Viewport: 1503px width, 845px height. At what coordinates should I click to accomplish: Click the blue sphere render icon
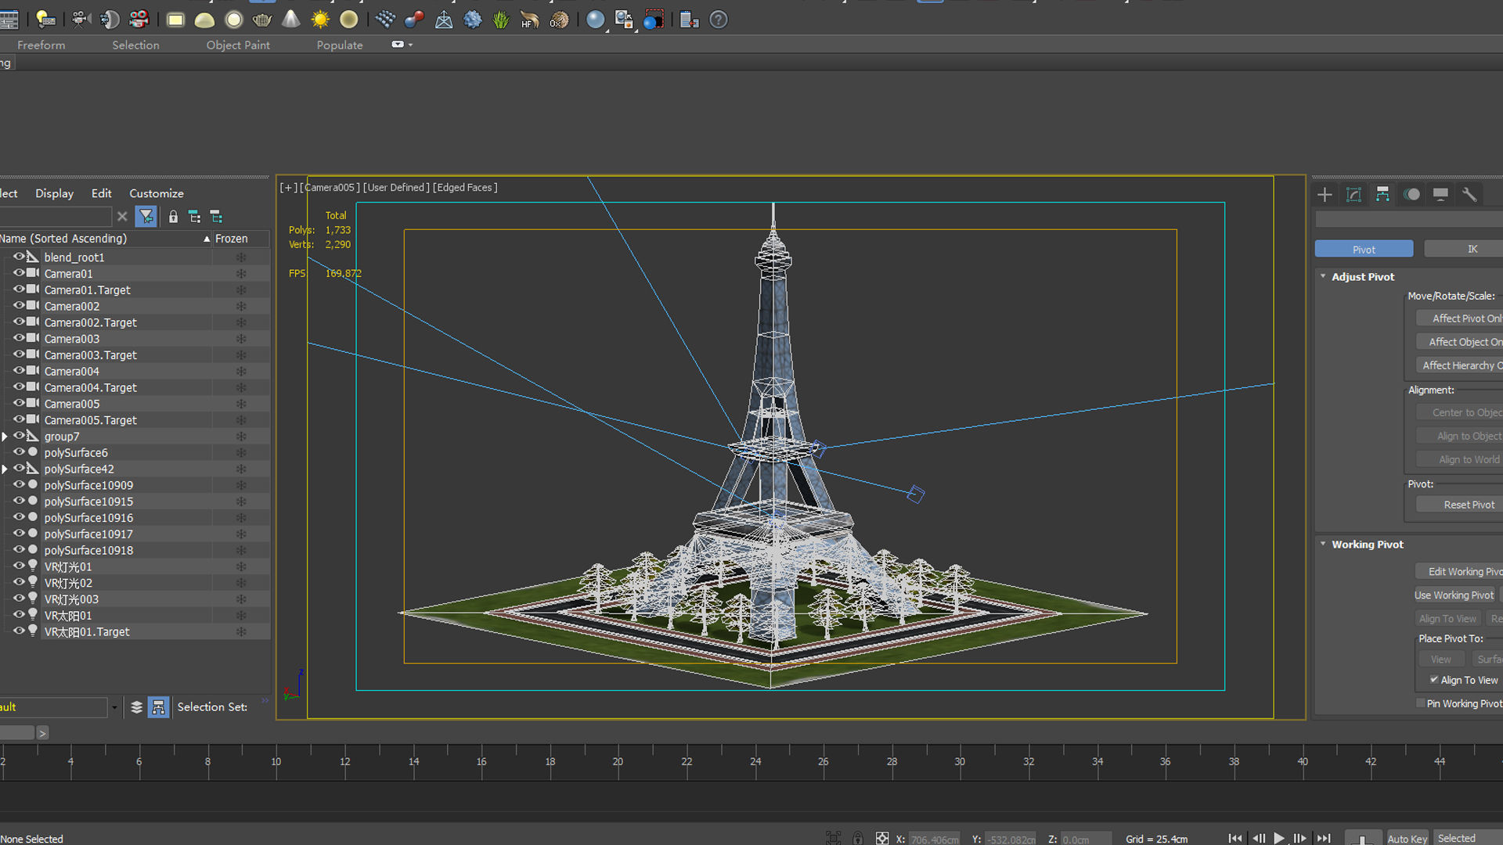(x=596, y=20)
